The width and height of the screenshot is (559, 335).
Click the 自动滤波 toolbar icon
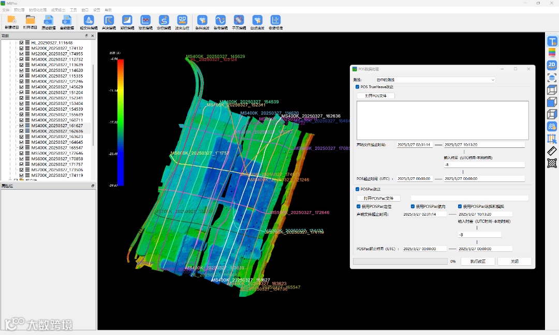click(x=257, y=22)
